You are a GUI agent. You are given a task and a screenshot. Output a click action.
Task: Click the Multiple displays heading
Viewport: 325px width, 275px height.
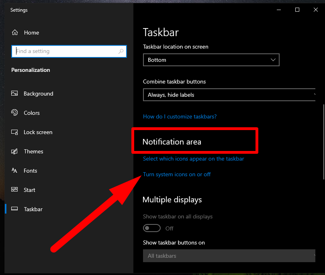tap(172, 200)
